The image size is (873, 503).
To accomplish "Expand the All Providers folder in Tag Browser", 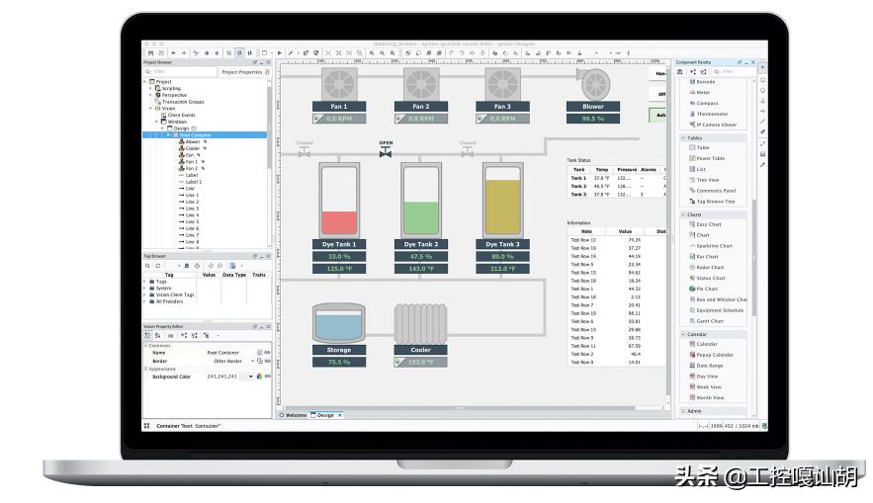I will 145,301.
